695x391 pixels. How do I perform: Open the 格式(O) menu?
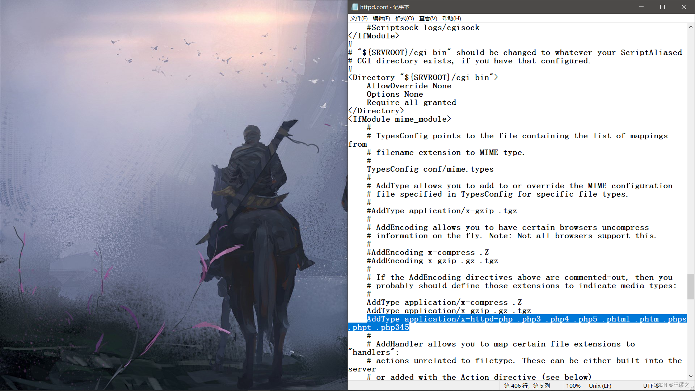[x=404, y=18]
